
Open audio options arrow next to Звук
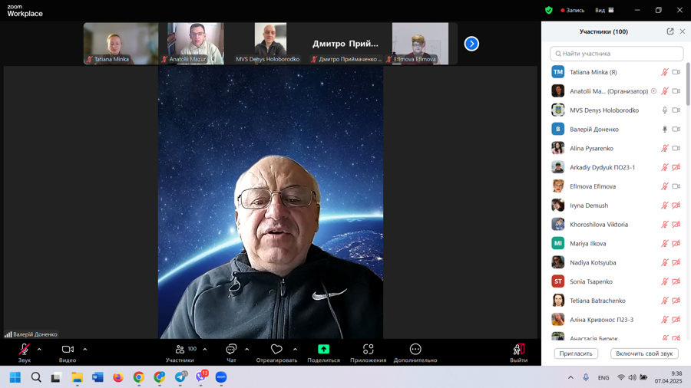pyautogui.click(x=39, y=350)
